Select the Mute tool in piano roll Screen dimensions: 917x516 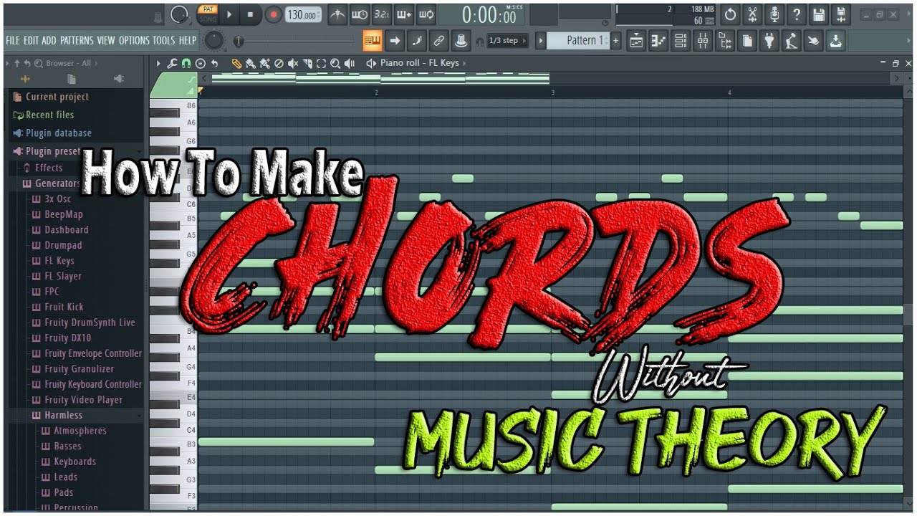pos(292,63)
